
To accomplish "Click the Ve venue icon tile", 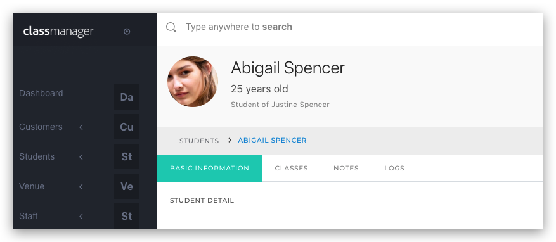I will tap(127, 186).
